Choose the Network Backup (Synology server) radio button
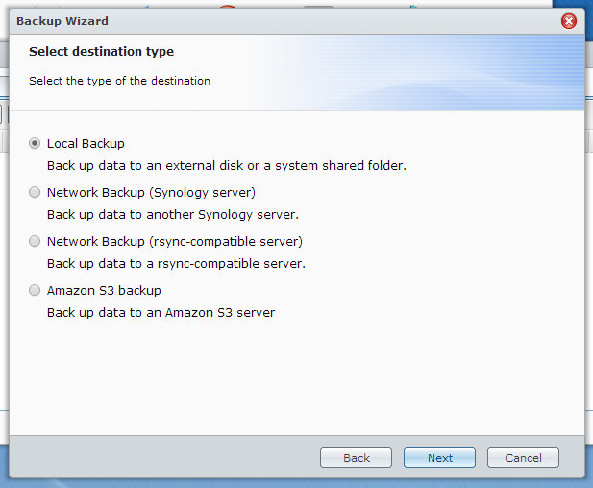 (35, 192)
